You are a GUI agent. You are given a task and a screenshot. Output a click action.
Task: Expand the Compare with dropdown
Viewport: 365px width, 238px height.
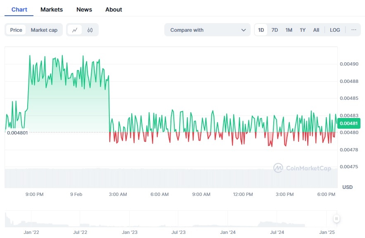[207, 30]
